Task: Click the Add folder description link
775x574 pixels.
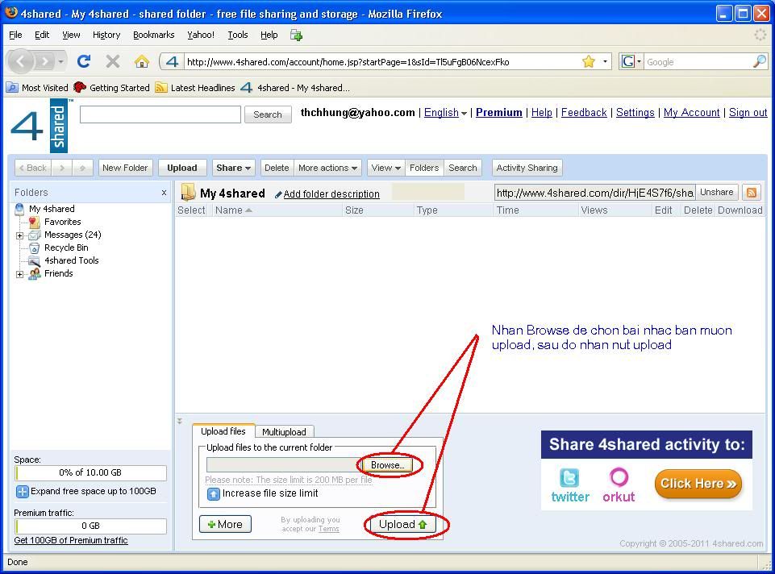Action: pyautogui.click(x=331, y=194)
